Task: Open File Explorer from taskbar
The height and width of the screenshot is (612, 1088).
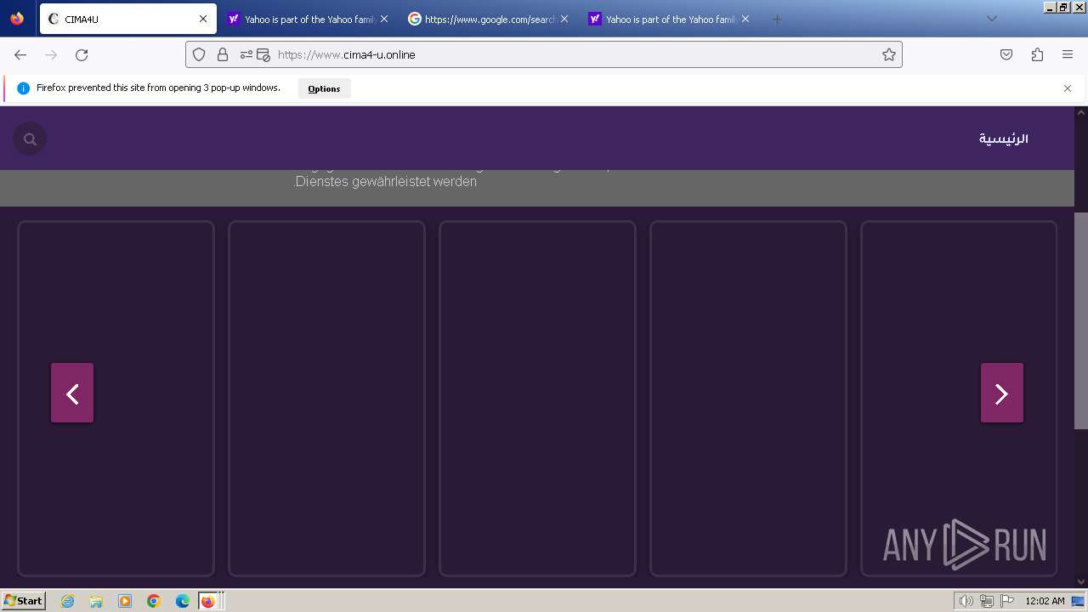Action: (x=96, y=601)
